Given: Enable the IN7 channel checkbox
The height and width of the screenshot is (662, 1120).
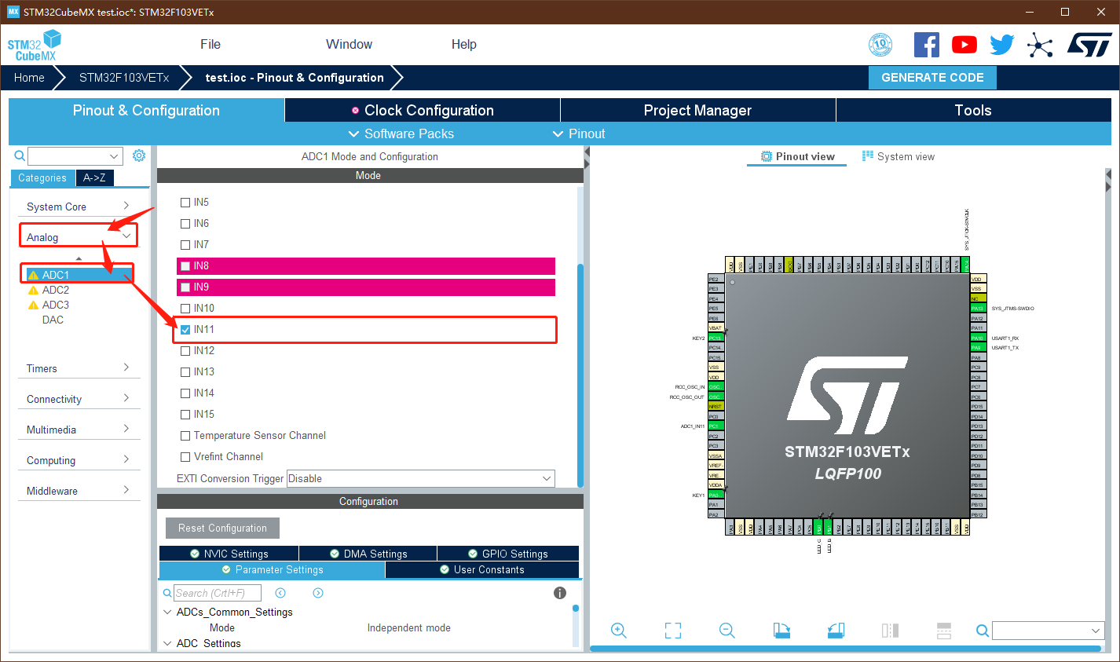Looking at the screenshot, I should 185,245.
